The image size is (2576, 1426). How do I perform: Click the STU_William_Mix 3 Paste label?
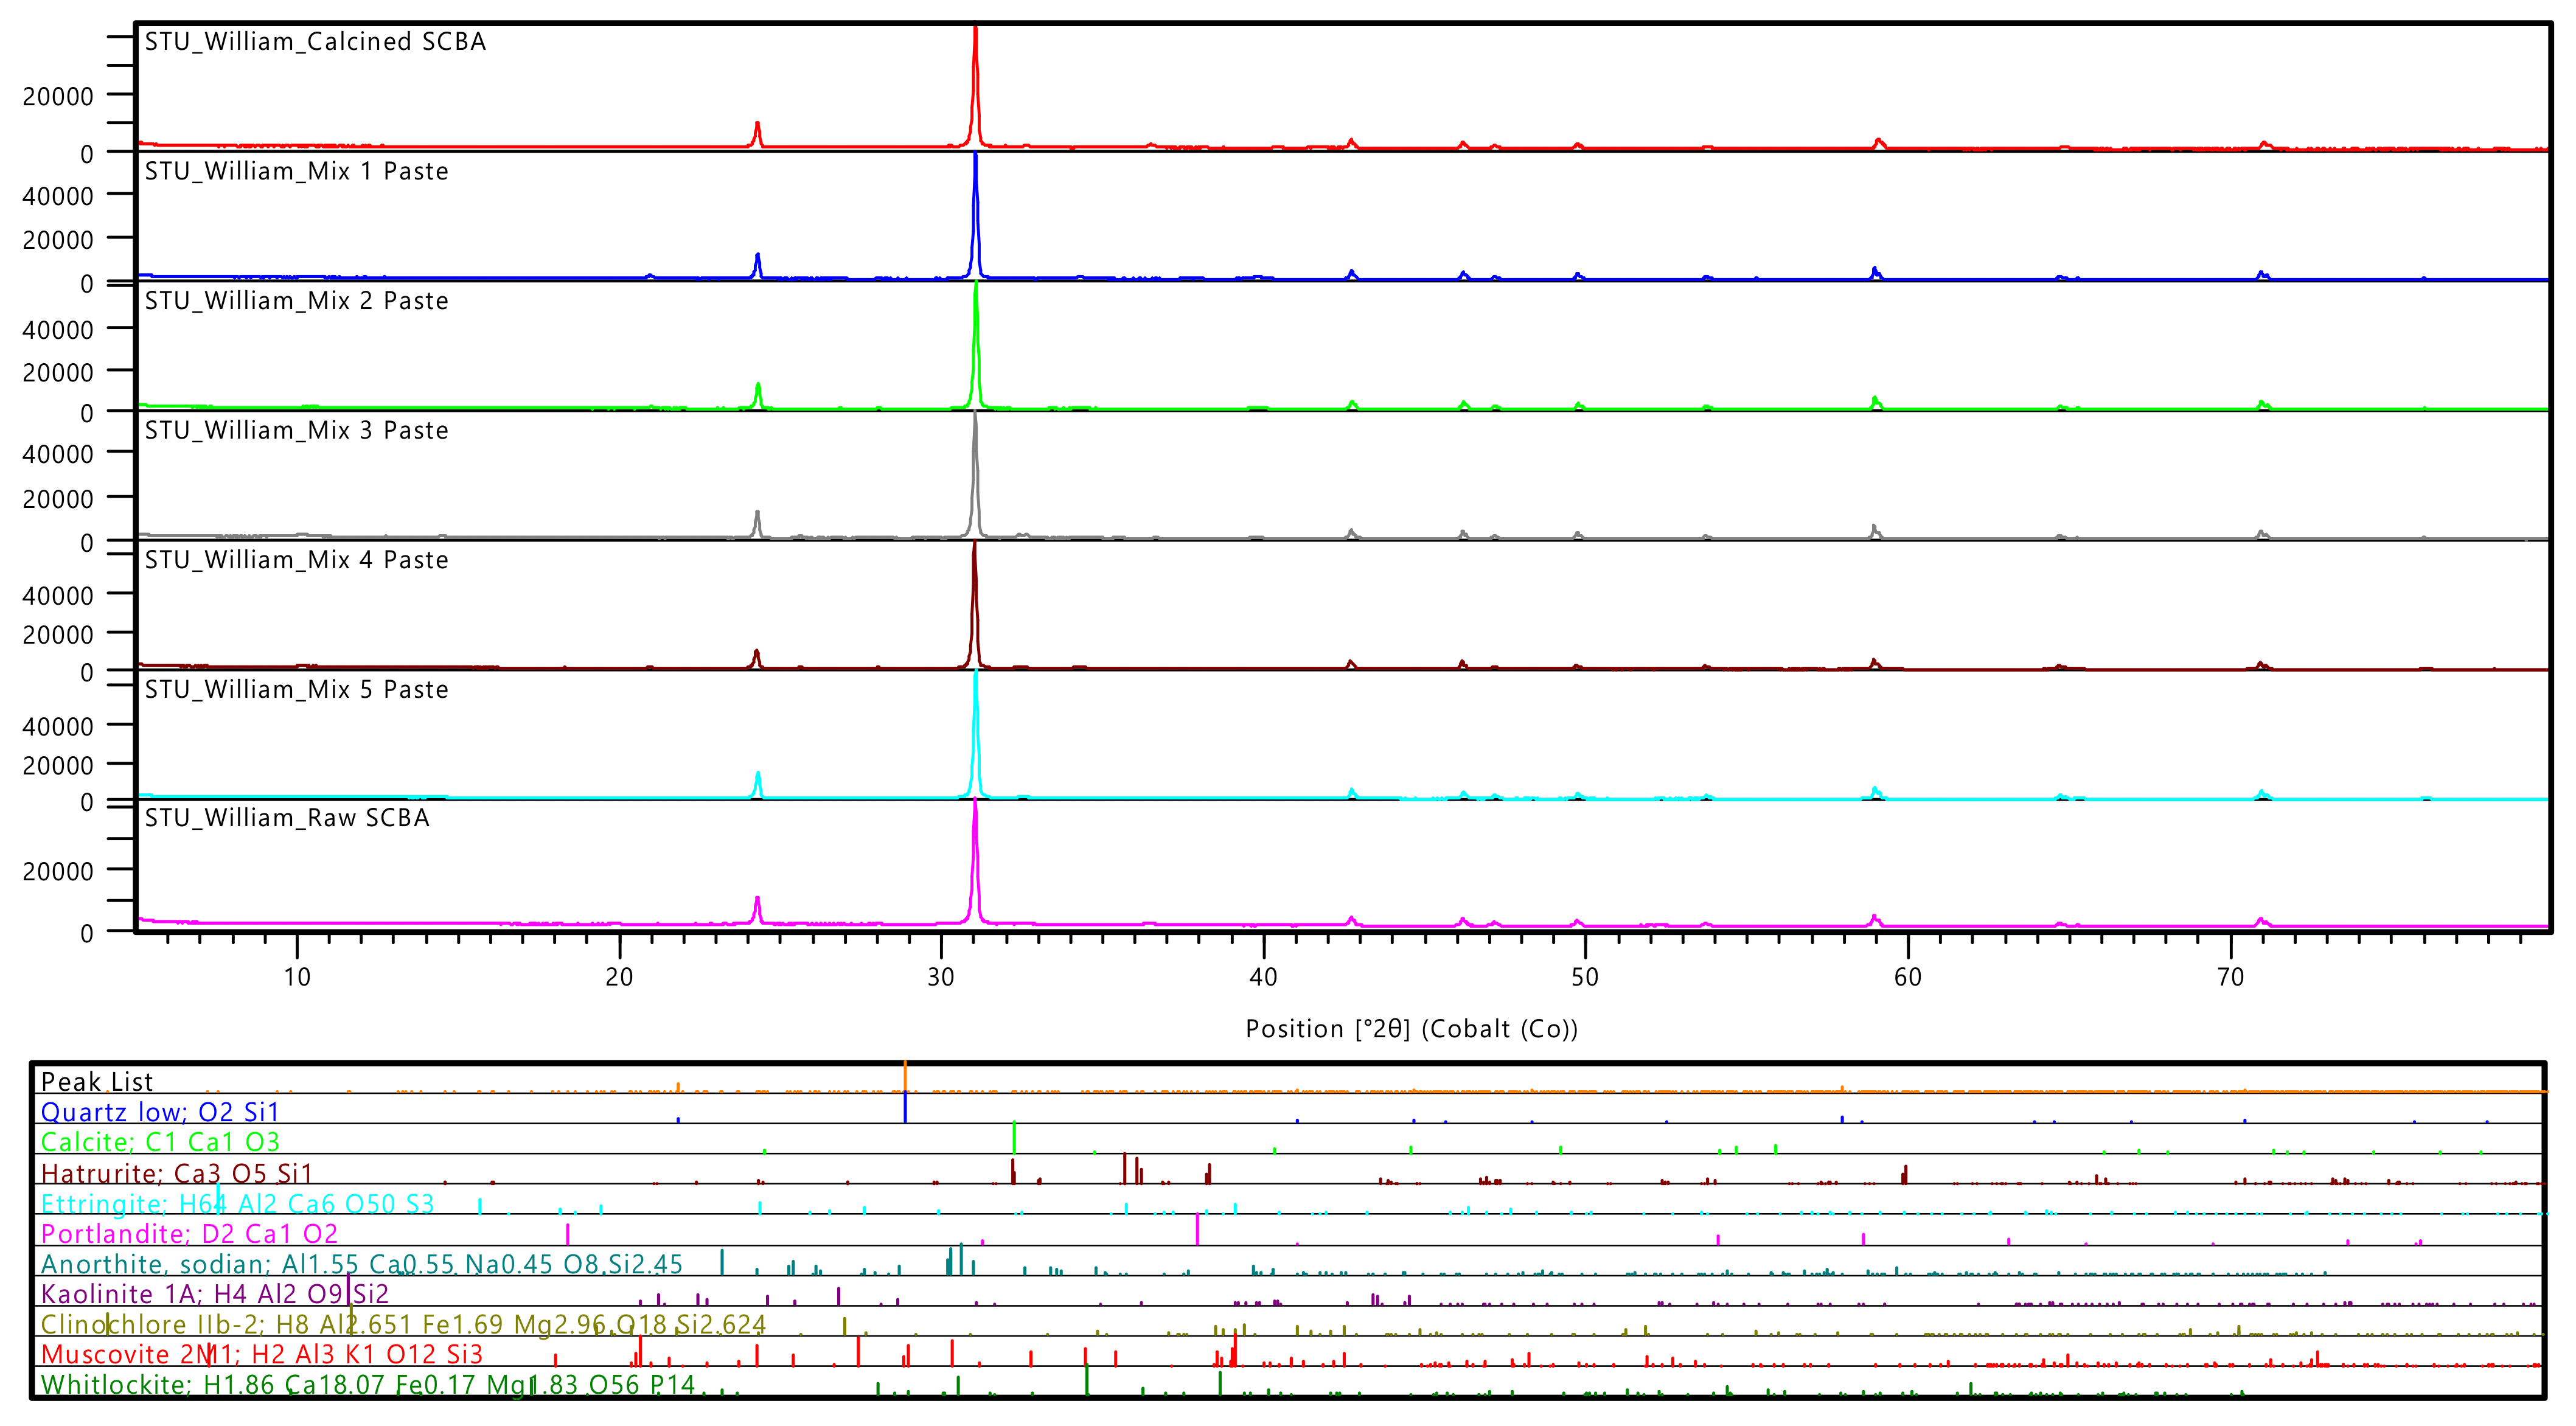[296, 430]
